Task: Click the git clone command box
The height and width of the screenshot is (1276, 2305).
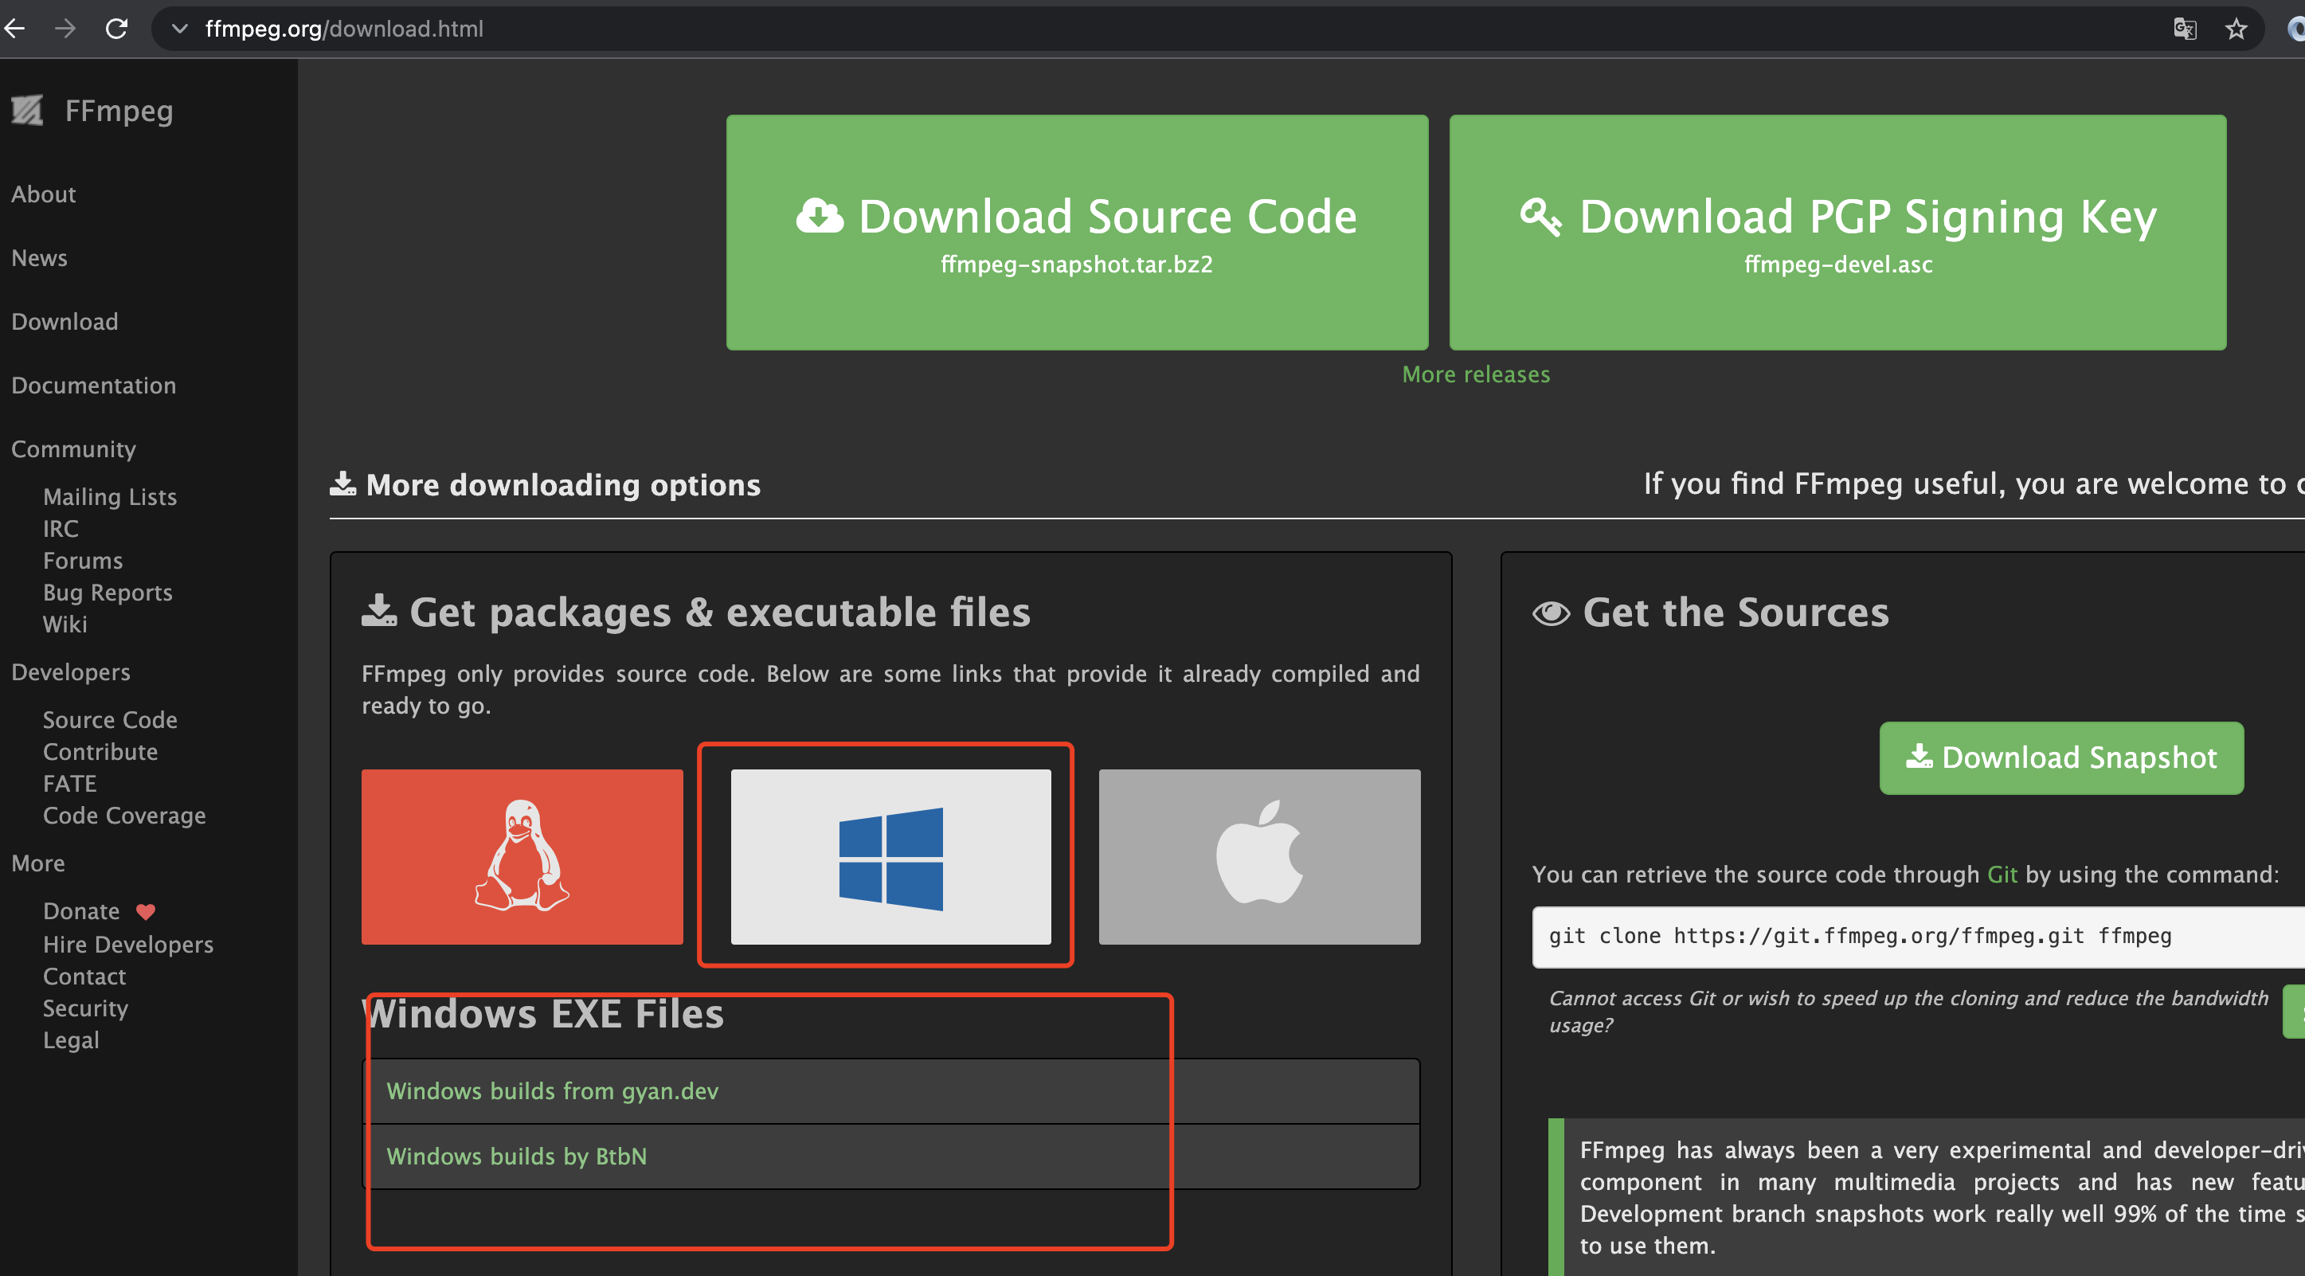Action: (1919, 937)
